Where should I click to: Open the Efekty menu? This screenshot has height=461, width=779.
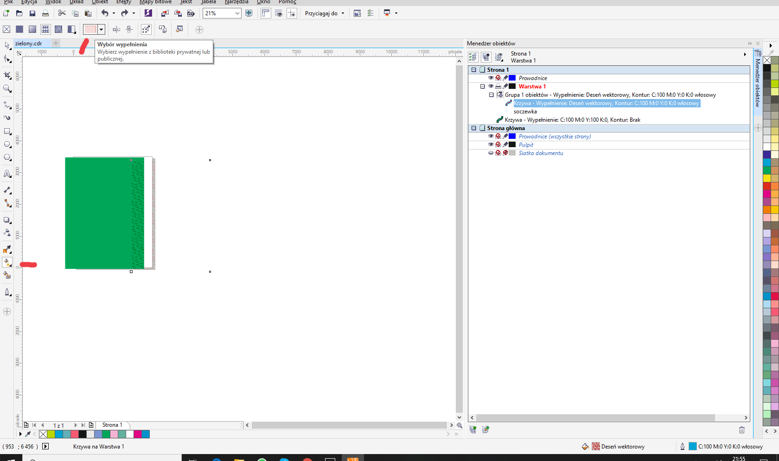tap(124, 2)
